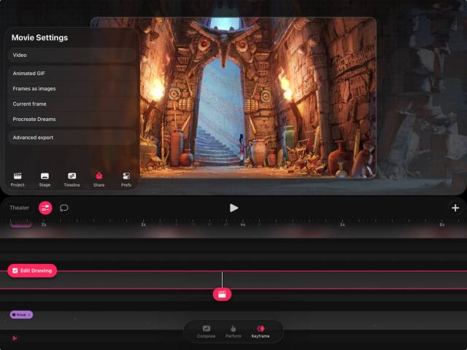Export the Current frame
Viewport: 467px width, 350px height.
[x=72, y=104]
